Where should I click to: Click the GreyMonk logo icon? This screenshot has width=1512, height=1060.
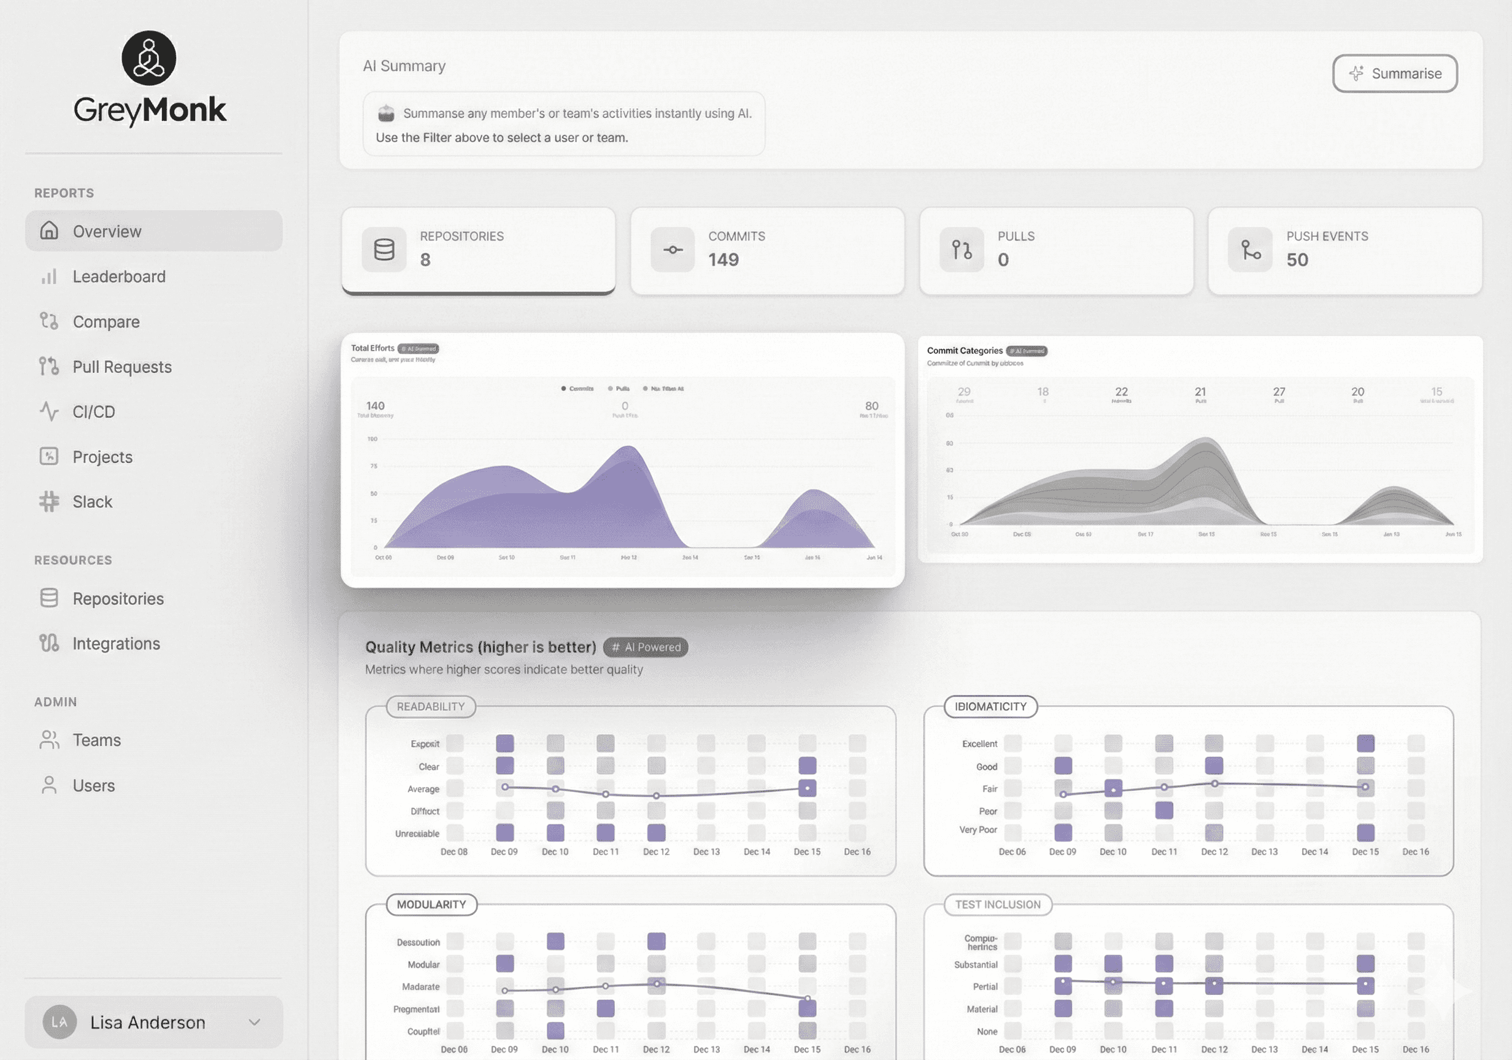click(x=149, y=58)
